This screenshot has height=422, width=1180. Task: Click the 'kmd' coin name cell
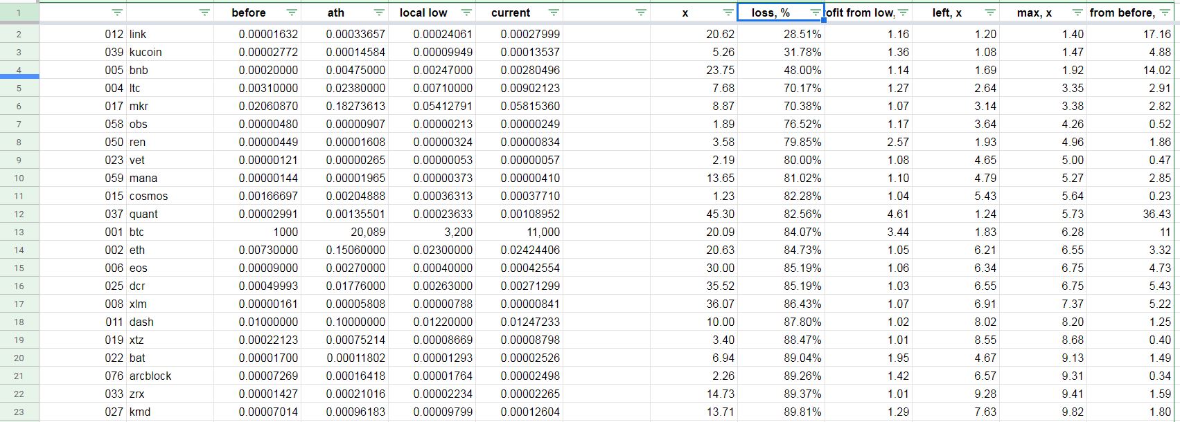tap(170, 412)
